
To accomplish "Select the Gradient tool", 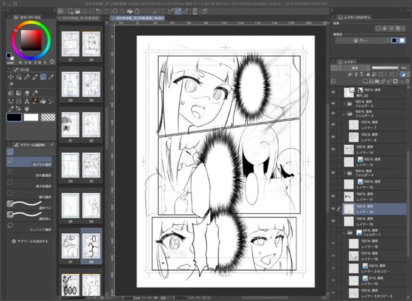I will pos(19,93).
